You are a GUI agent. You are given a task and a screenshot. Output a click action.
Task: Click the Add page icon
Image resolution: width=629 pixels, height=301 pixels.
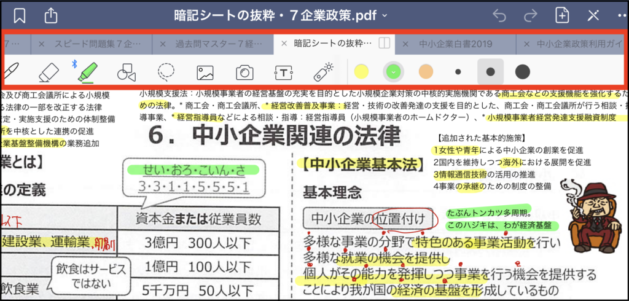561,15
